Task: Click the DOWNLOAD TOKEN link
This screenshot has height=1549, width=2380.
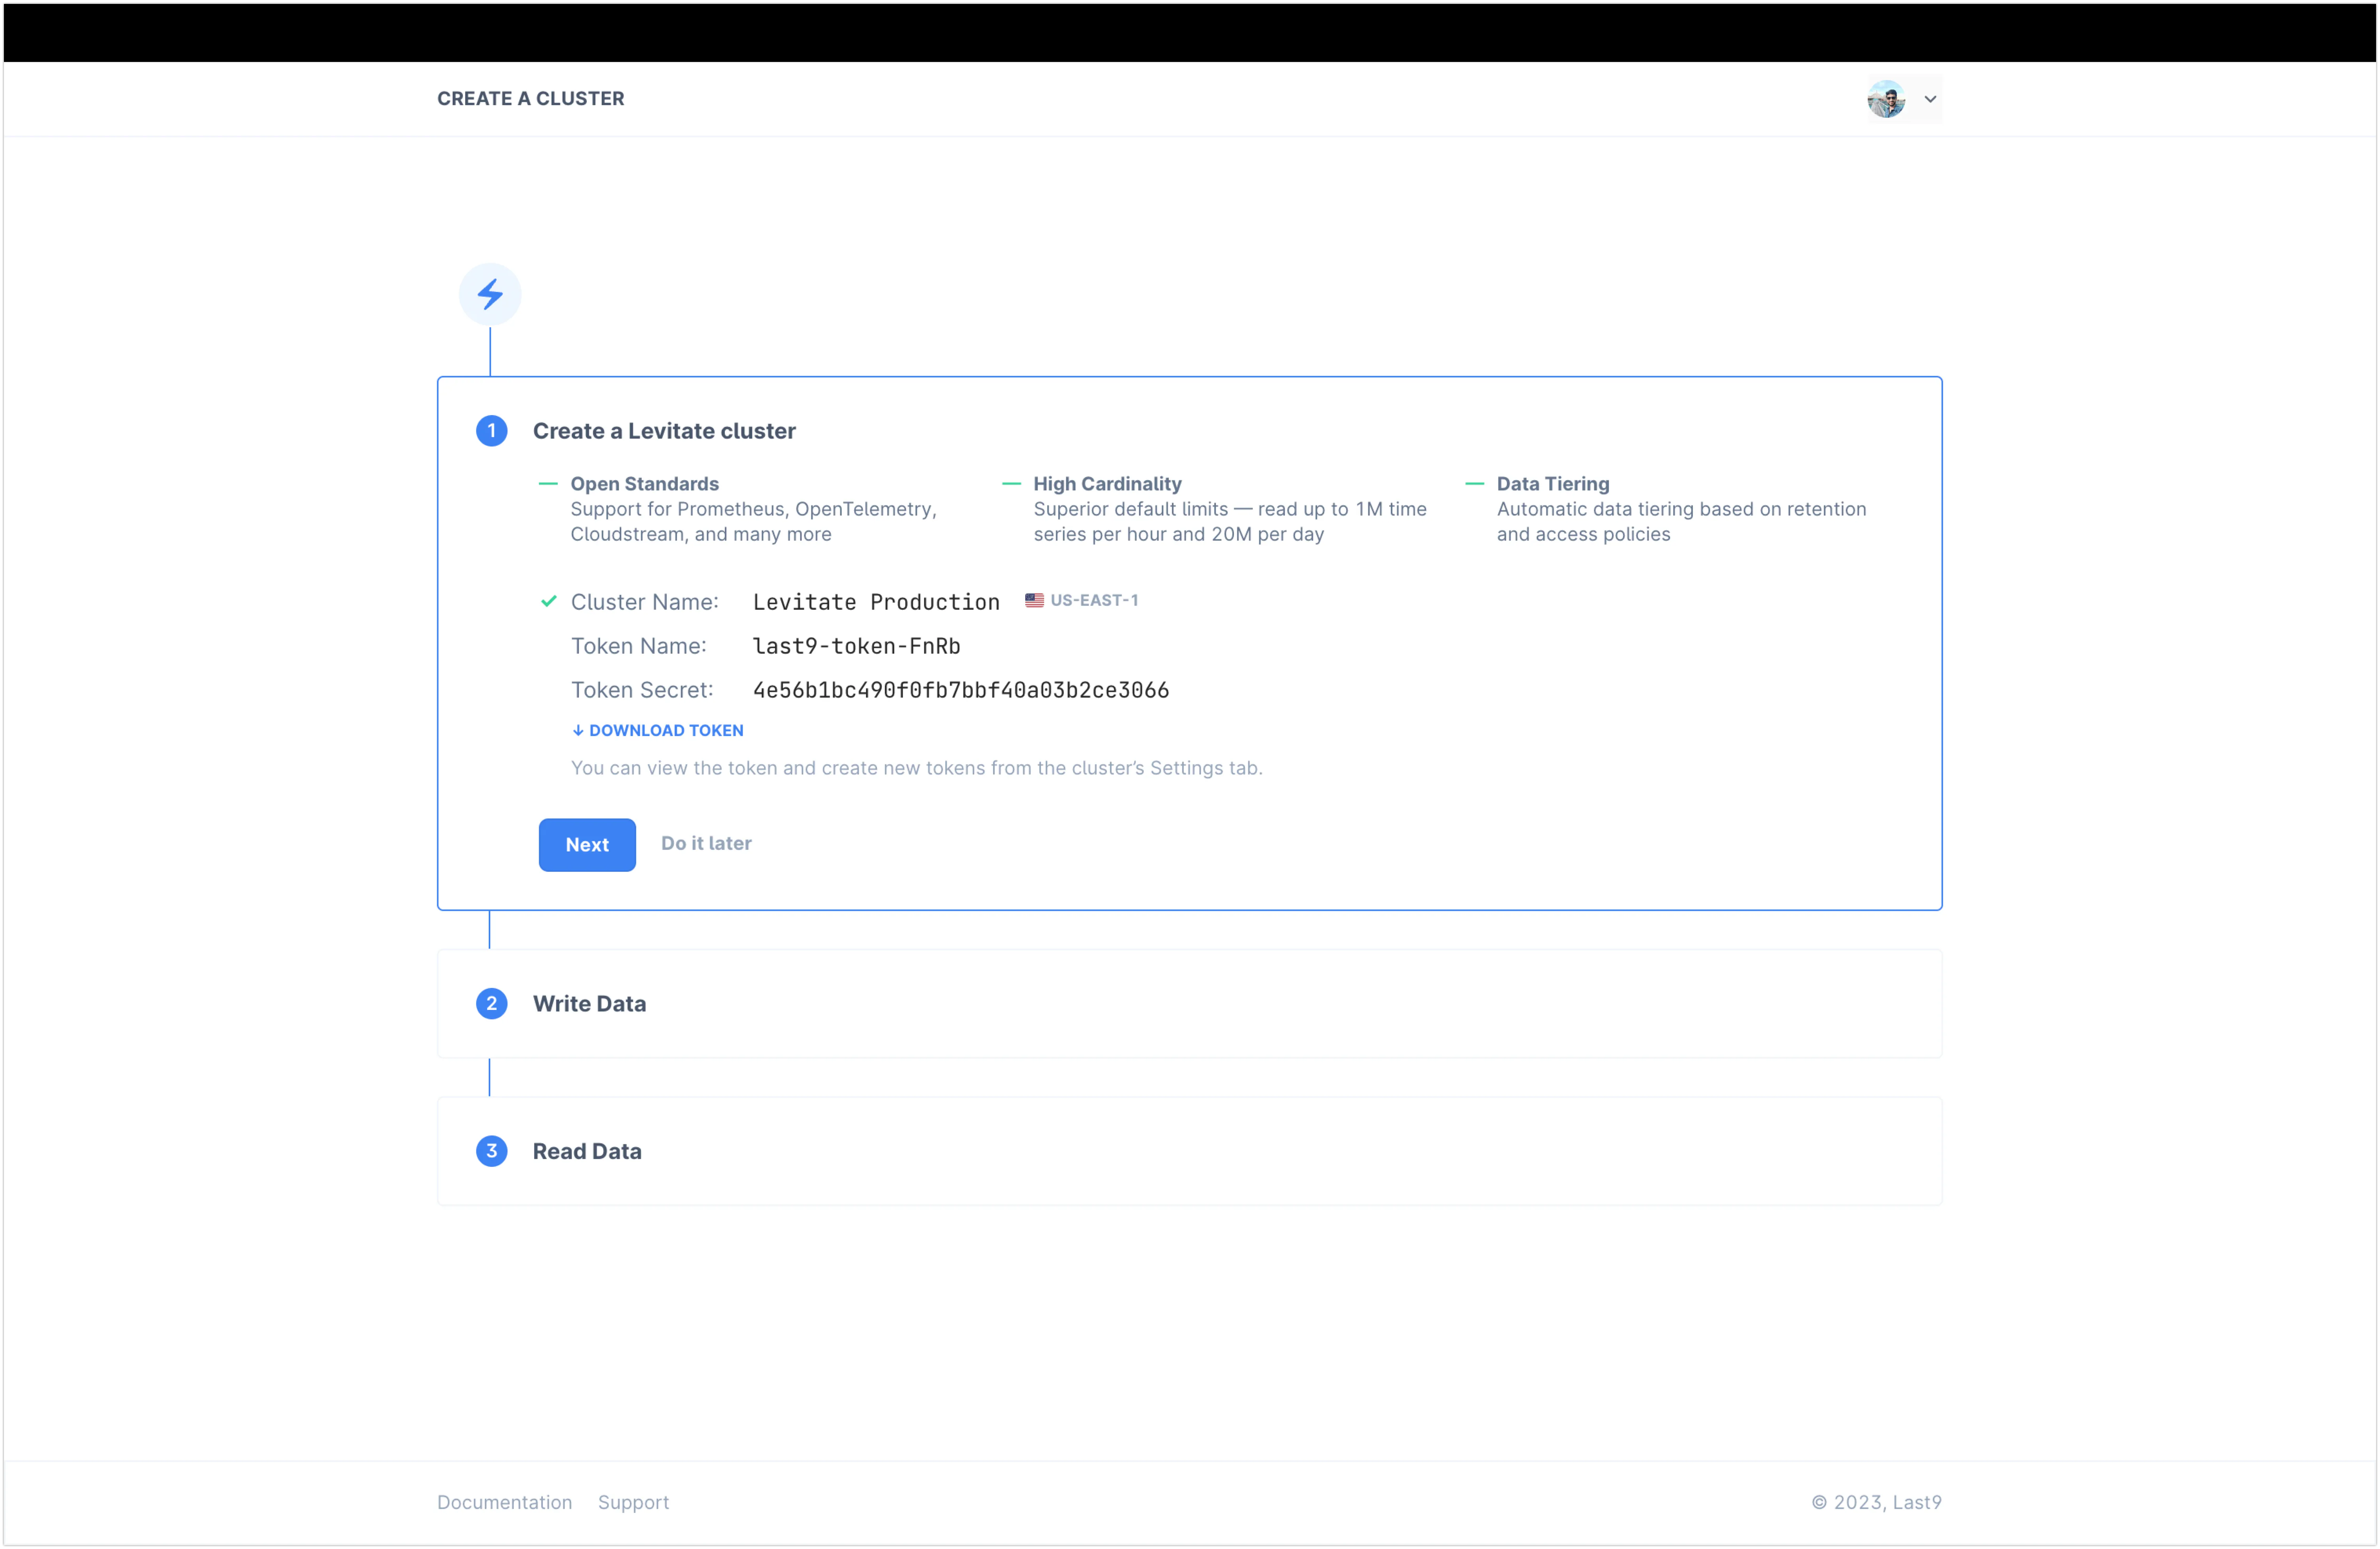Action: point(666,731)
